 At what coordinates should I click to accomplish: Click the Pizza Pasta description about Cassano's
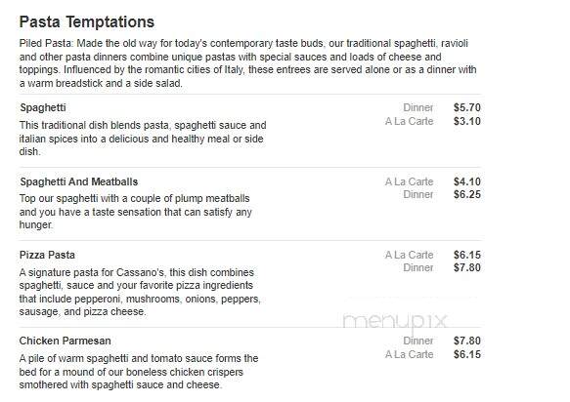(x=141, y=292)
